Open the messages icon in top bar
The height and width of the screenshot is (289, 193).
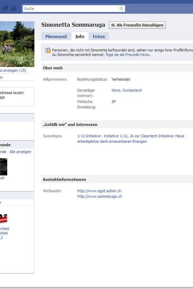coord(5,9)
